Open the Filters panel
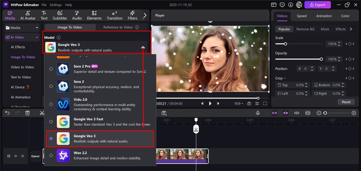 [132, 15]
